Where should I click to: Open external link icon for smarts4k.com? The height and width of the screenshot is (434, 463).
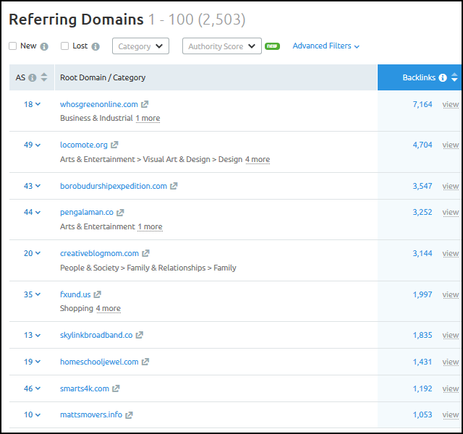tap(116, 388)
